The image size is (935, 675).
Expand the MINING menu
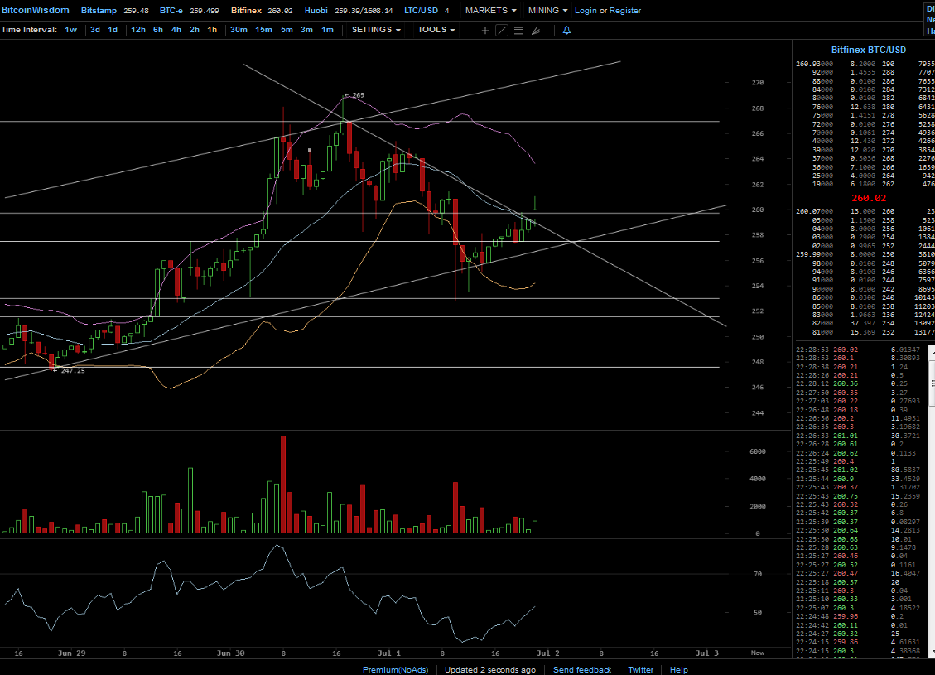547,11
